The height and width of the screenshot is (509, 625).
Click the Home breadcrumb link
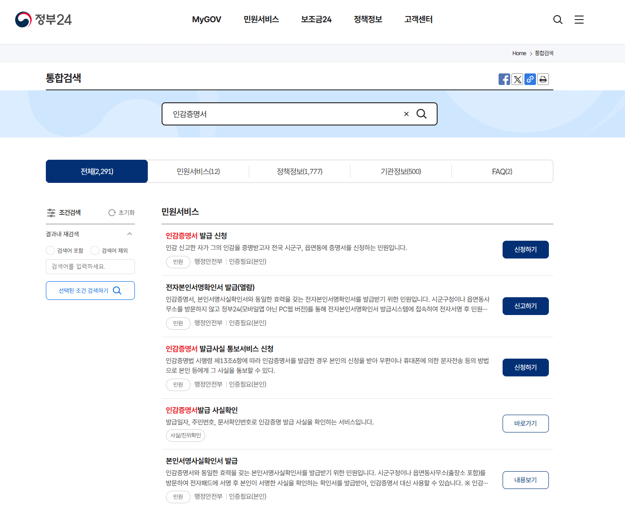coord(519,53)
